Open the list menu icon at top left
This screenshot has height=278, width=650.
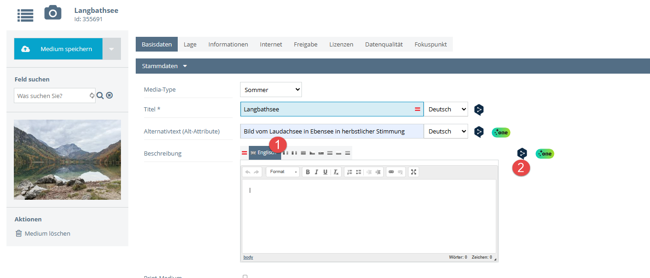click(x=25, y=15)
